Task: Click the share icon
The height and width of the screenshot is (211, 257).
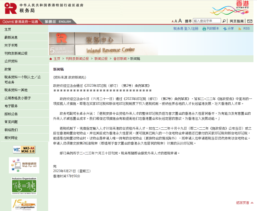Action: point(225,29)
